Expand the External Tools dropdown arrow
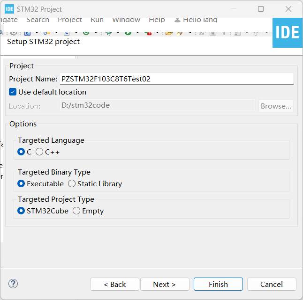This screenshot has width=303, height=300. pyautogui.click(x=157, y=33)
